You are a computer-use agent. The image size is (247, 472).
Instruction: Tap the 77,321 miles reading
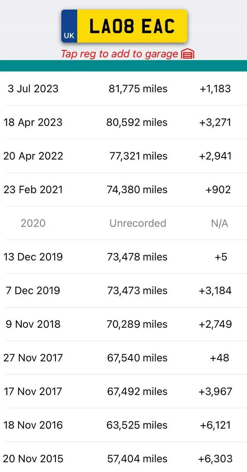138,156
